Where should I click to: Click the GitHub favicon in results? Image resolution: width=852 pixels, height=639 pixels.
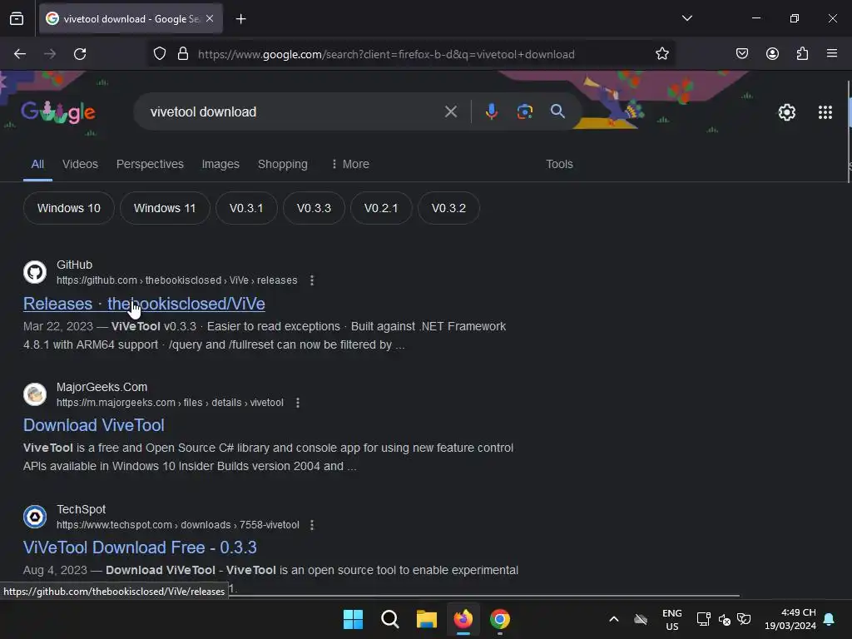(35, 272)
